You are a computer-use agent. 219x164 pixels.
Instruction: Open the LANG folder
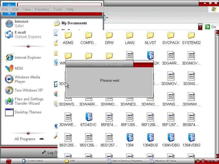[x=130, y=38]
